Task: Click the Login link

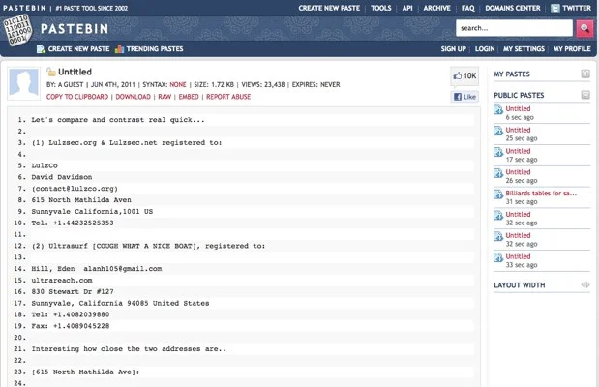Action: (x=485, y=49)
